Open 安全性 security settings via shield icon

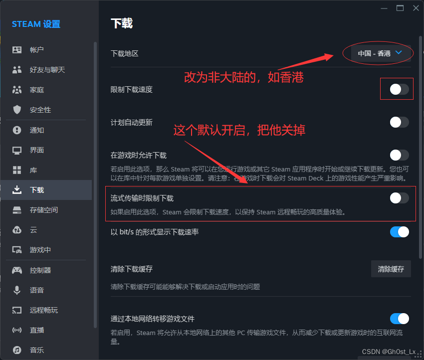point(17,110)
